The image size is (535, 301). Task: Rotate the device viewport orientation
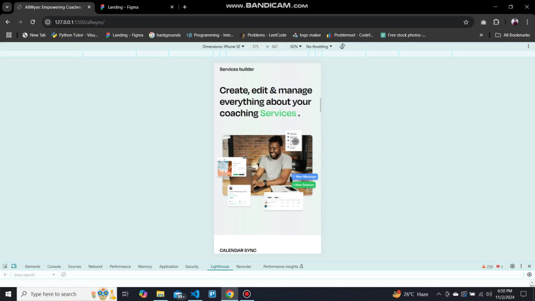pyautogui.click(x=342, y=47)
